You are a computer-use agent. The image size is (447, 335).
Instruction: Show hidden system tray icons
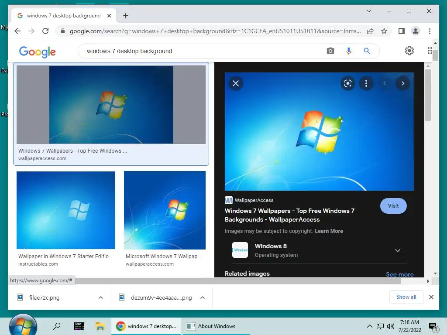pos(369,326)
